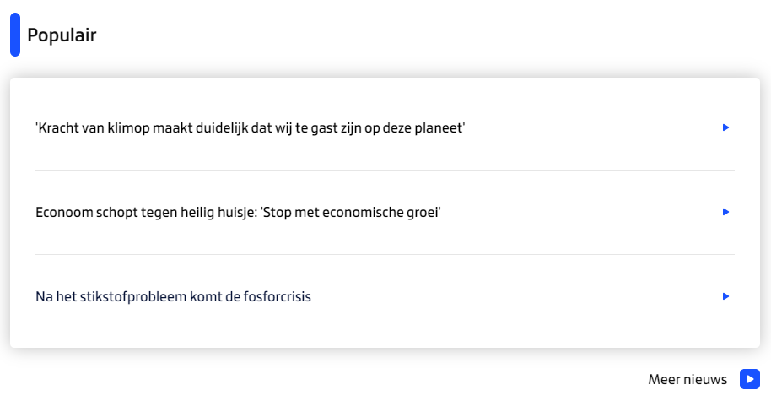Open the 'Kracht van klimop' article
Image resolution: width=771 pixels, height=401 pixels.
click(251, 128)
